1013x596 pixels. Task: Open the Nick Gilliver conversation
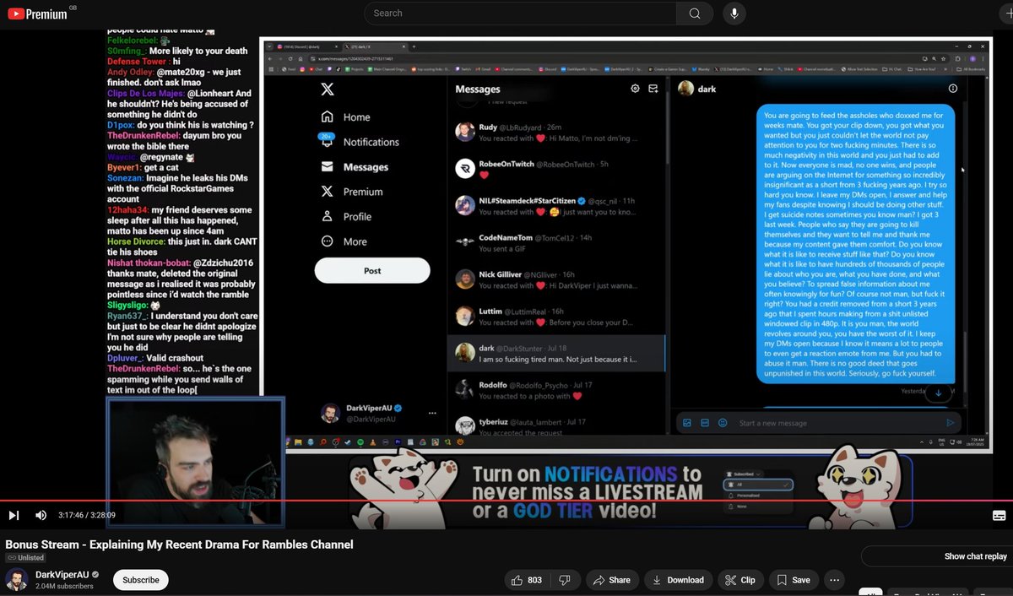coord(556,279)
